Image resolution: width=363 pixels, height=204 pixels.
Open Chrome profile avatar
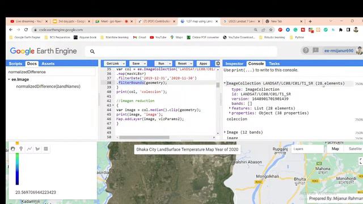(x=356, y=29)
